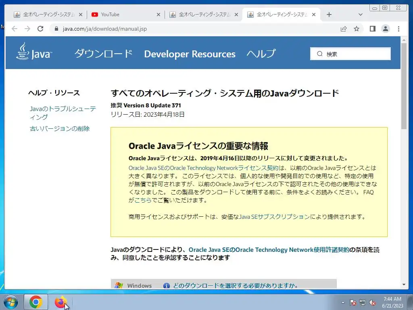The width and height of the screenshot is (413, 310).
Task: Click the scrollbar down arrow
Action: (404, 285)
